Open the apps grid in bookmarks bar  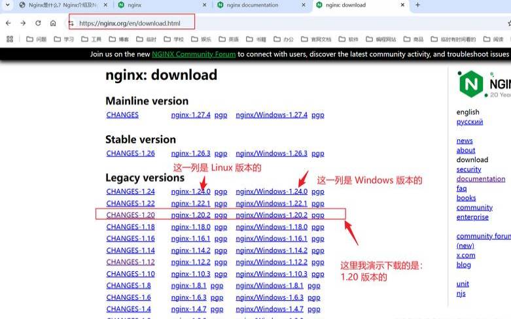[10, 39]
